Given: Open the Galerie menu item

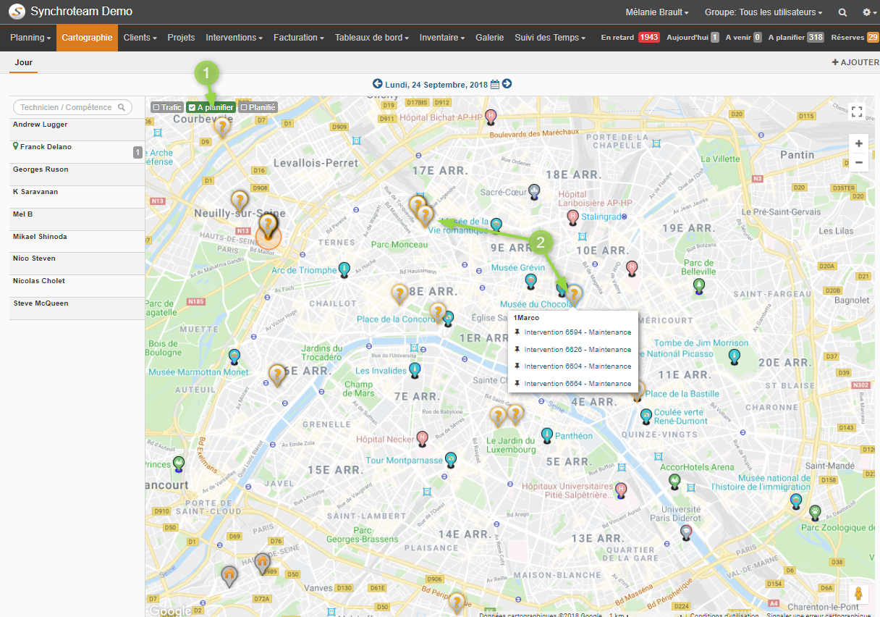Looking at the screenshot, I should pos(489,38).
